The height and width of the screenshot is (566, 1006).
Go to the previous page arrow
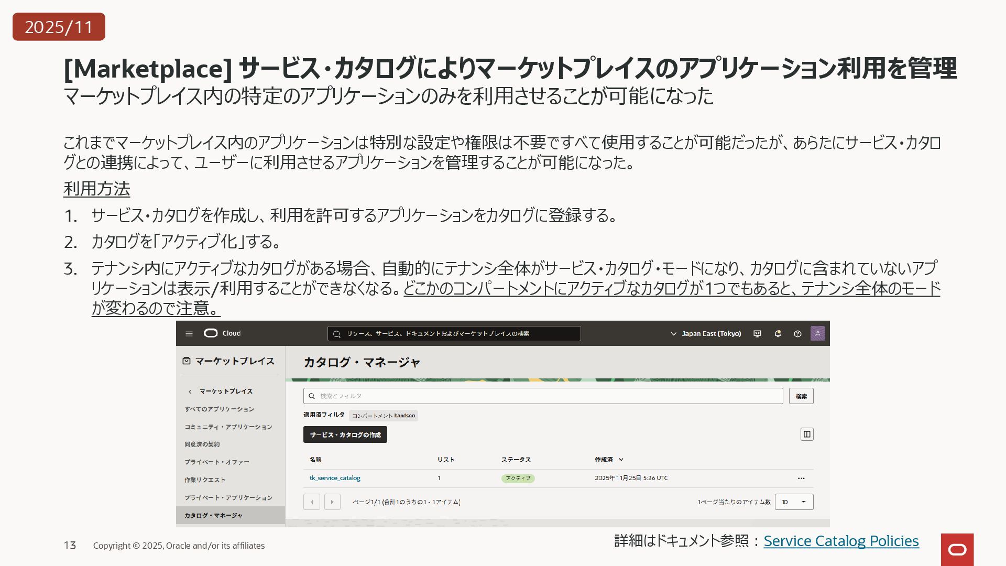tap(312, 502)
